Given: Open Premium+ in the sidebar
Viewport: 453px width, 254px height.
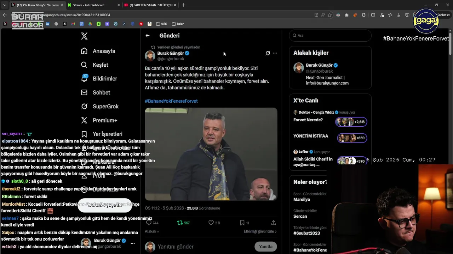Looking at the screenshot, I should point(99,120).
